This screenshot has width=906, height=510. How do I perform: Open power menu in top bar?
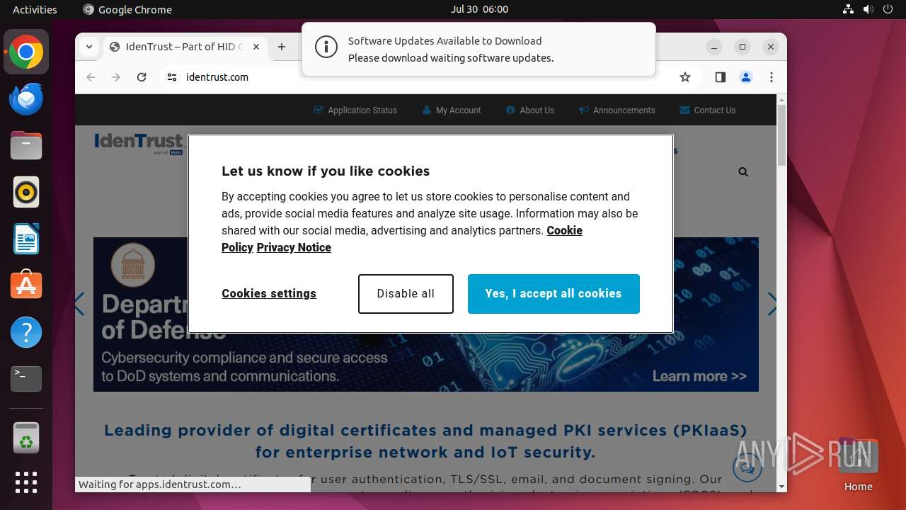coord(888,9)
